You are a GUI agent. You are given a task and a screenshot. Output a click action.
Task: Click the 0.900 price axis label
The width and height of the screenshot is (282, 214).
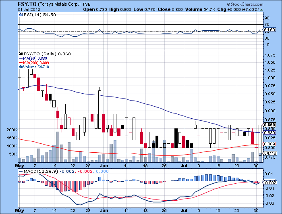[x=270, y=111]
